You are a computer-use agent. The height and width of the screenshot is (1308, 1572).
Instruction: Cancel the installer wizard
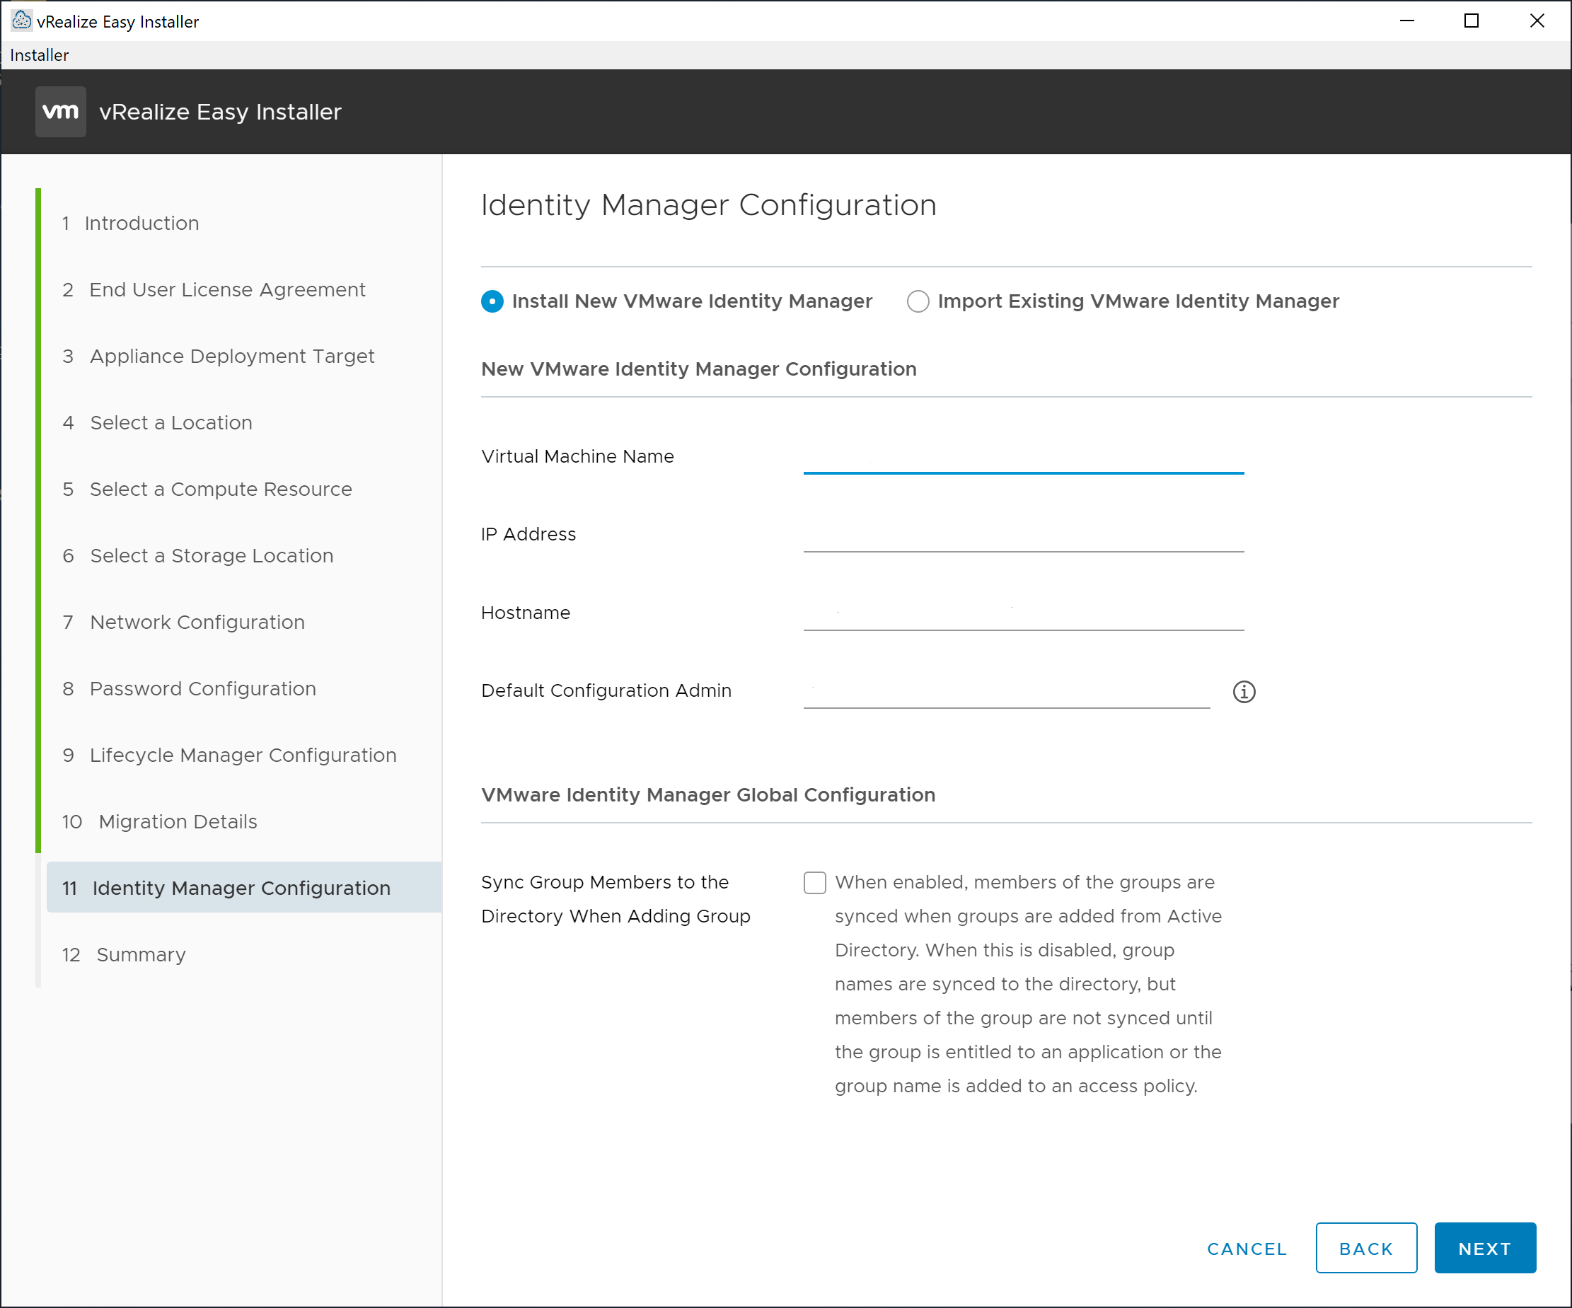[1247, 1248]
